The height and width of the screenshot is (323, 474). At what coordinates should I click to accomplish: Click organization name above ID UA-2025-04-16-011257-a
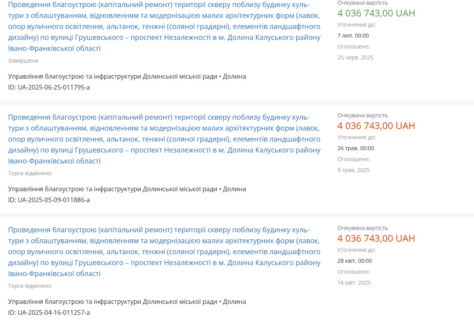112,301
